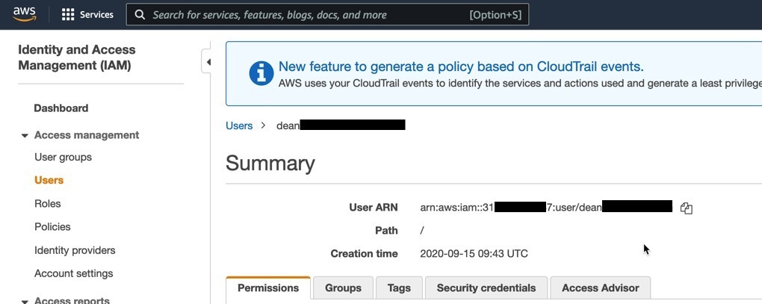Click the Summary heading
Image resolution: width=762 pixels, height=304 pixels.
click(x=270, y=164)
